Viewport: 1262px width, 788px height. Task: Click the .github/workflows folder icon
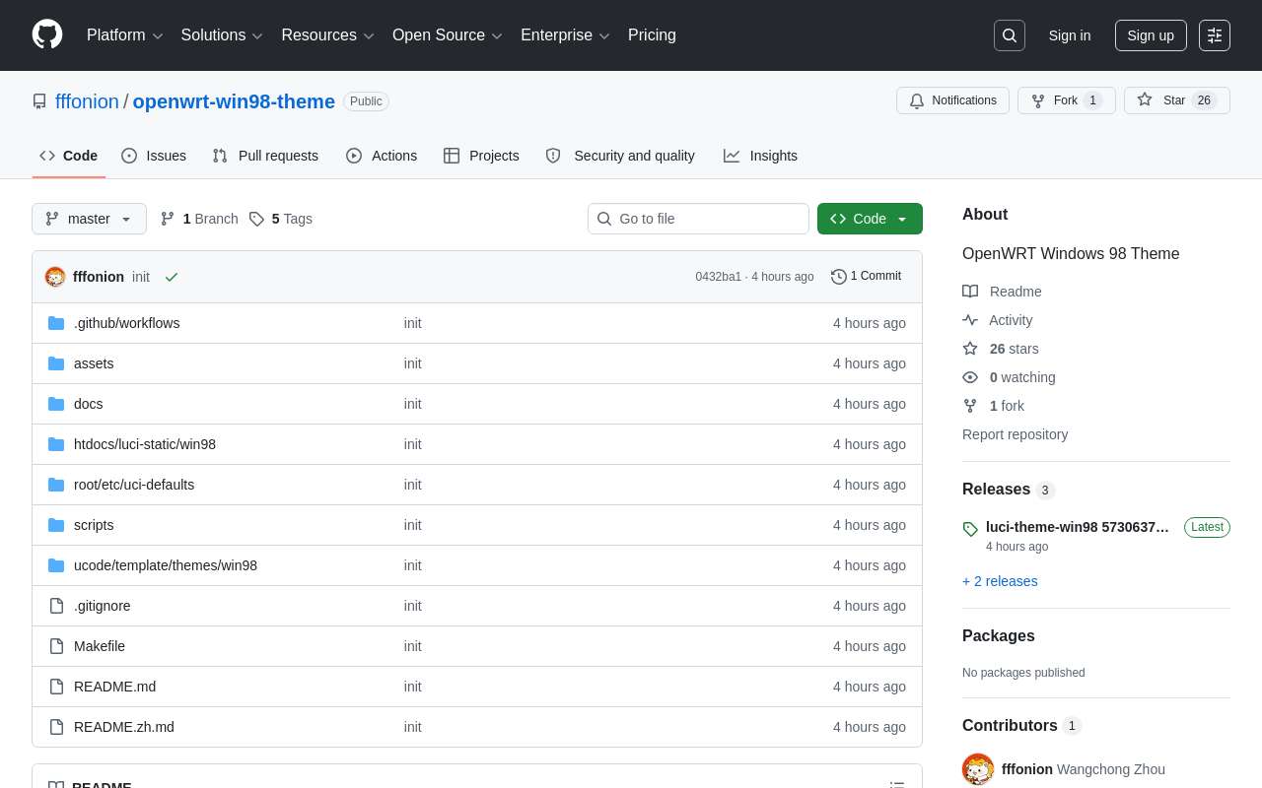(x=56, y=323)
